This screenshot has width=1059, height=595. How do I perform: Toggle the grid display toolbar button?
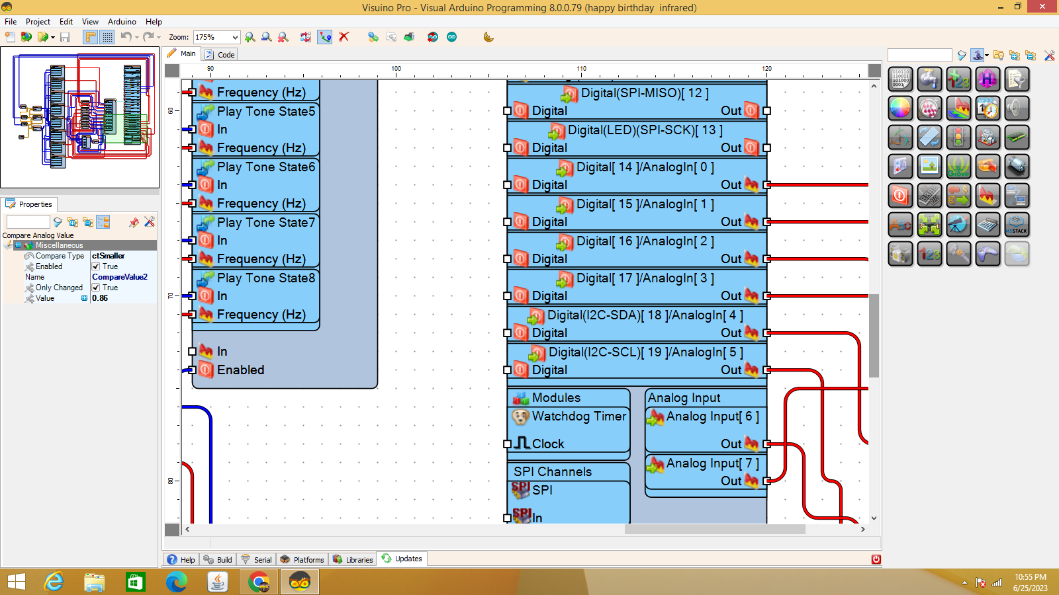click(107, 37)
